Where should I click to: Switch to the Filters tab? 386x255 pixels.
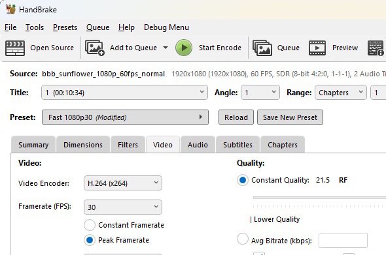[128, 145]
